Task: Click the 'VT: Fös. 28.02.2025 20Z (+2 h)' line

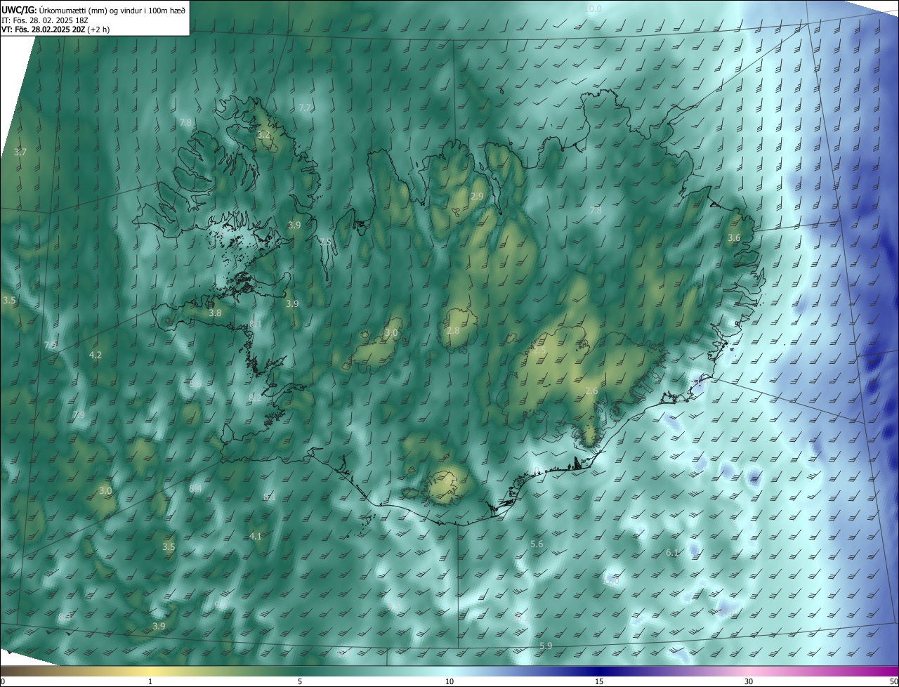Action: point(55,30)
